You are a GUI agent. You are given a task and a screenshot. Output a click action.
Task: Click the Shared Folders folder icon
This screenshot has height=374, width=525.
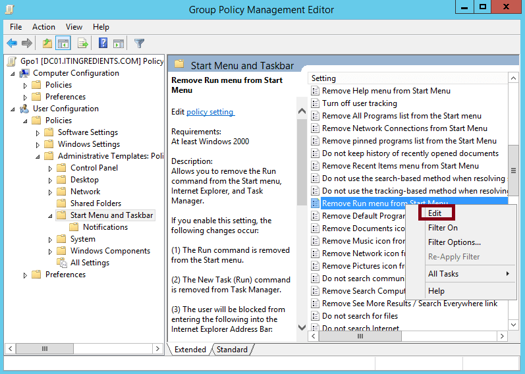point(61,203)
